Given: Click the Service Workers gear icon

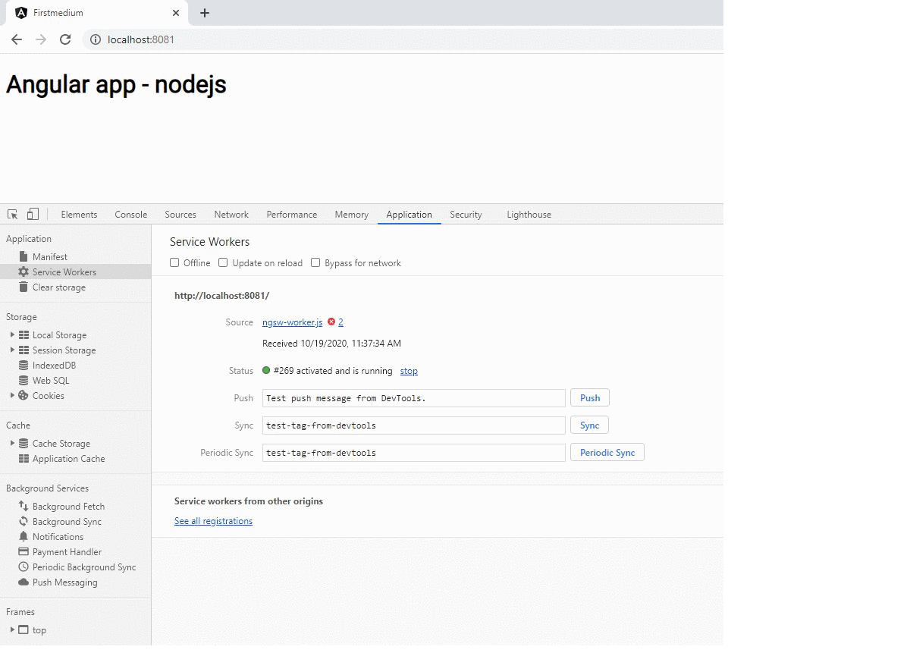Looking at the screenshot, I should click(x=24, y=272).
